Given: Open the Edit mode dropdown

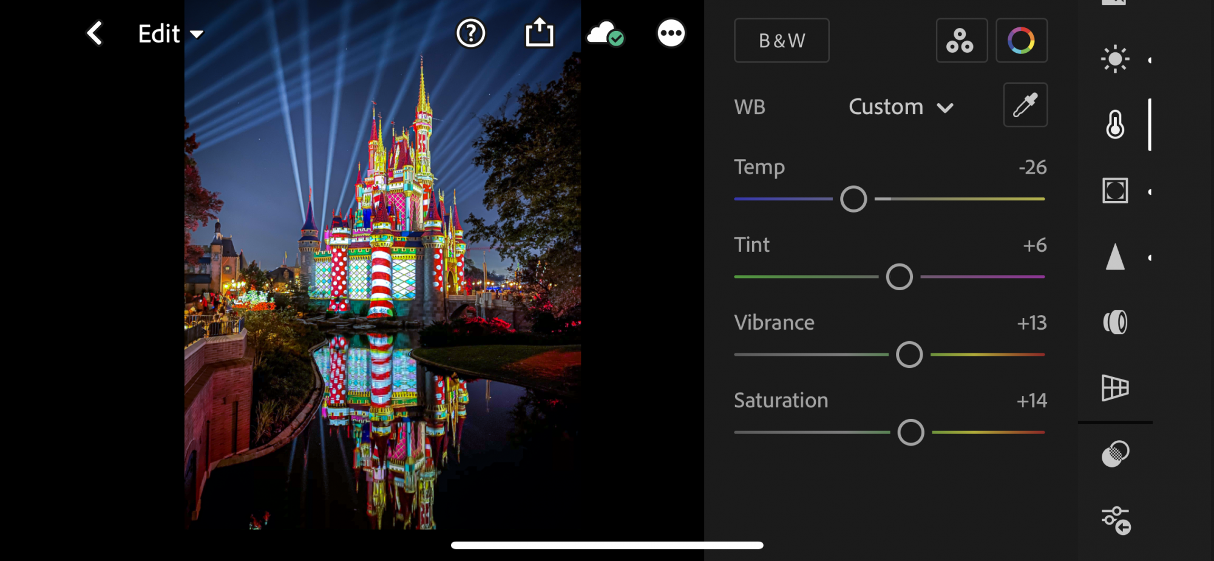Looking at the screenshot, I should [171, 34].
